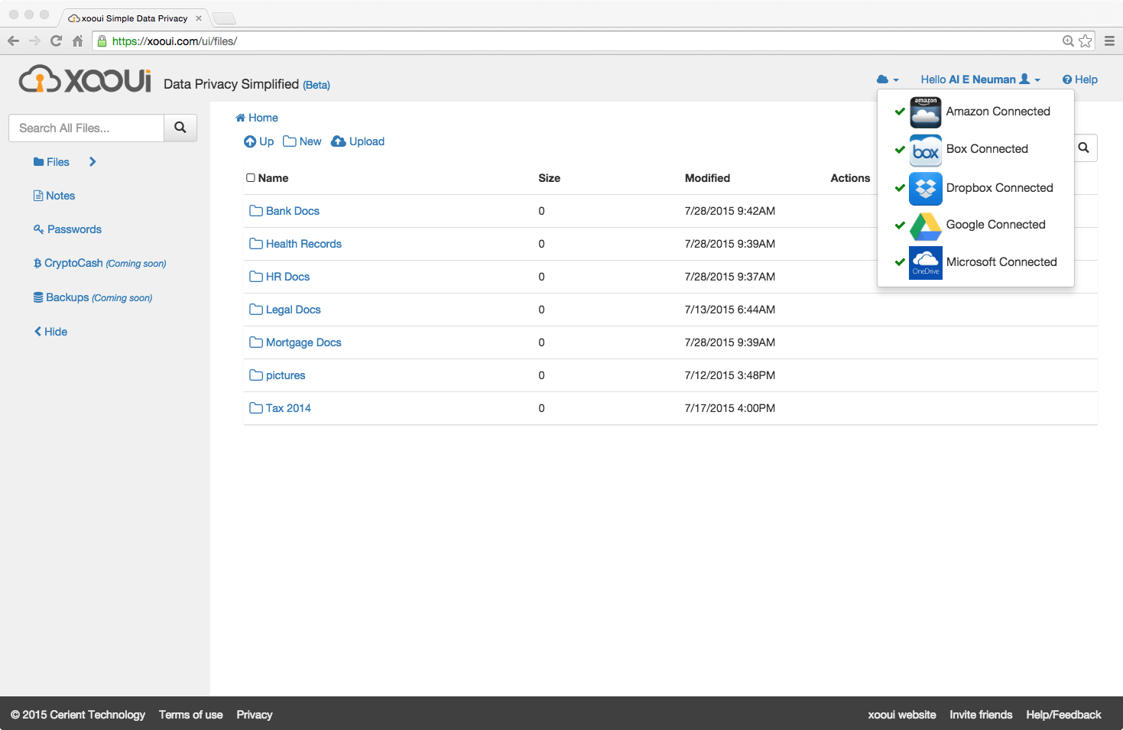Open the Mortgage Docs folder

(x=303, y=342)
